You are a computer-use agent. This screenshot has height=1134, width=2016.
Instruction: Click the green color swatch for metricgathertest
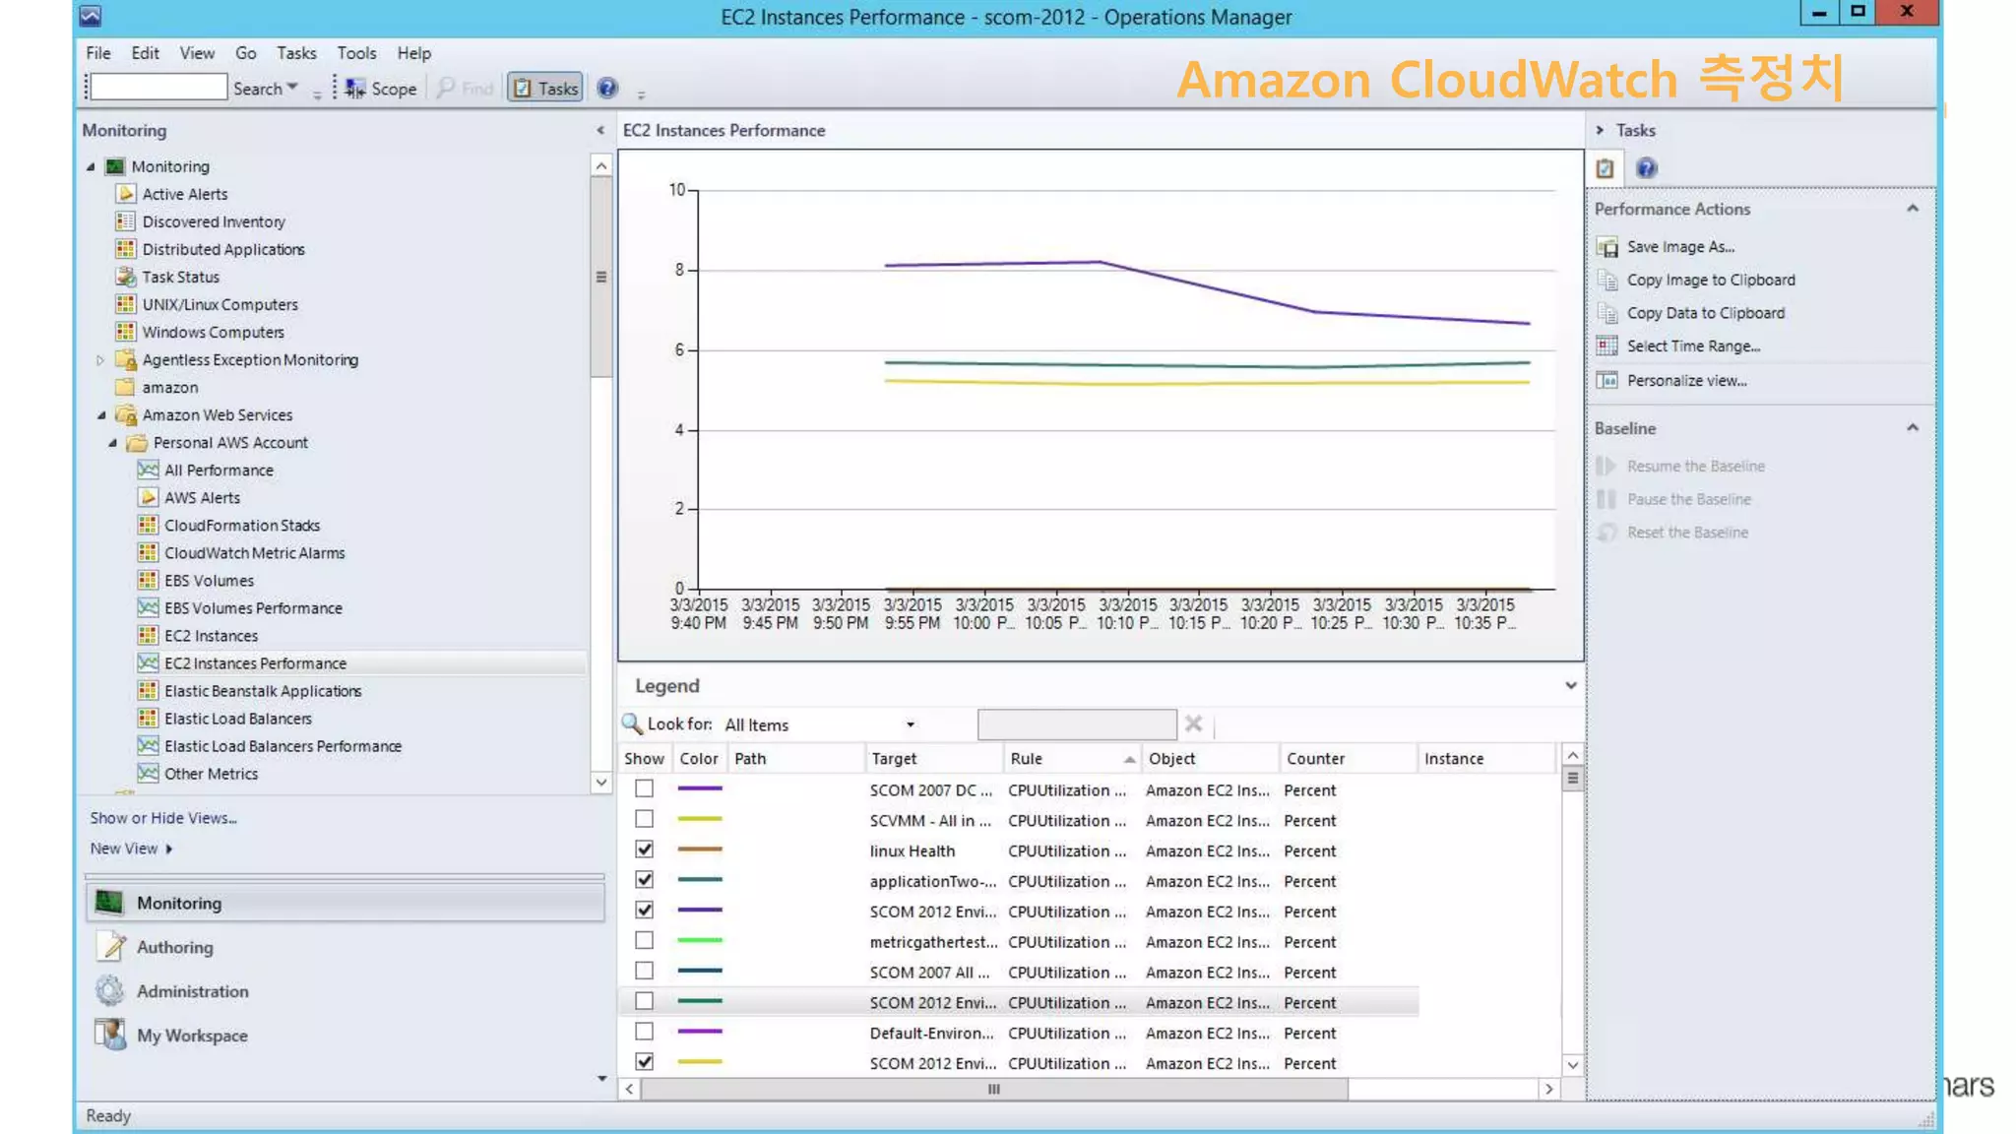click(700, 941)
